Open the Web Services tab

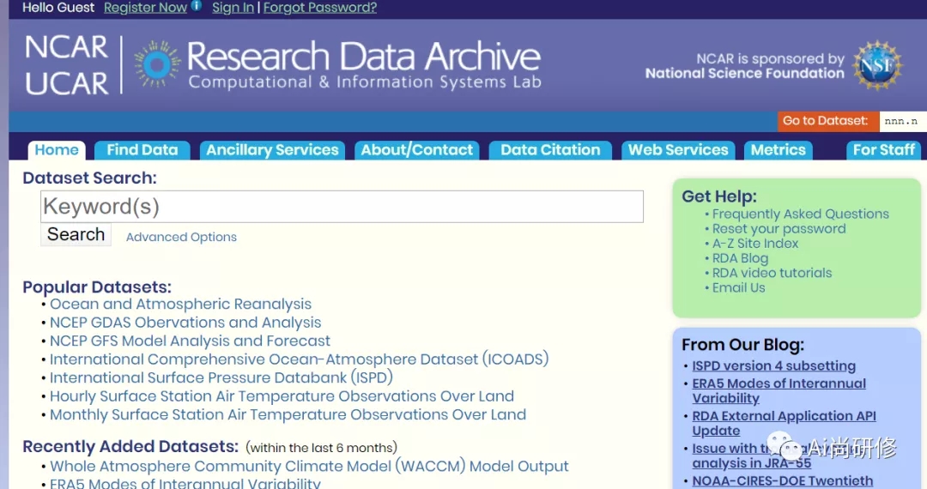click(x=678, y=150)
